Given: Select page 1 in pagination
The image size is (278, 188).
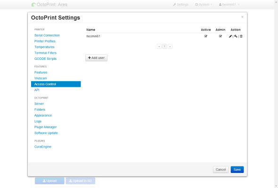Looking at the screenshot, I should [x=164, y=47].
